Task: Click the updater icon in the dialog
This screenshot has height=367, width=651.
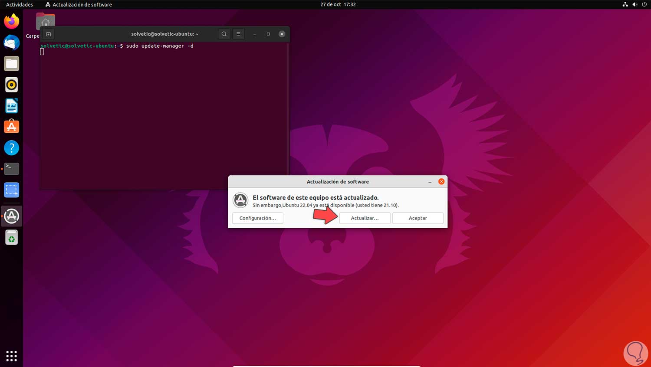Action: pyautogui.click(x=240, y=200)
